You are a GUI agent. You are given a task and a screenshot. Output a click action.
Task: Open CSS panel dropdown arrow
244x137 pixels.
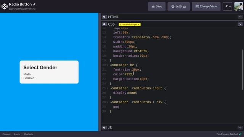coord(240,24)
